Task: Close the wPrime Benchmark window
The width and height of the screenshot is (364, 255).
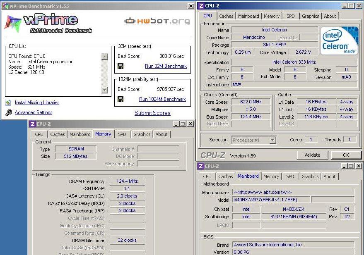Action: point(190,6)
